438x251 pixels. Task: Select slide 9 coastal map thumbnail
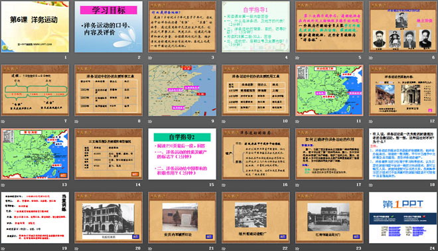182,90
